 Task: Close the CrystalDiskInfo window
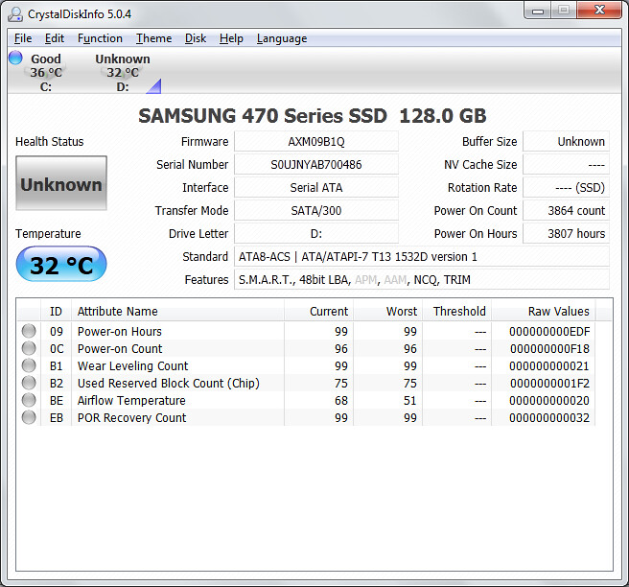(599, 11)
